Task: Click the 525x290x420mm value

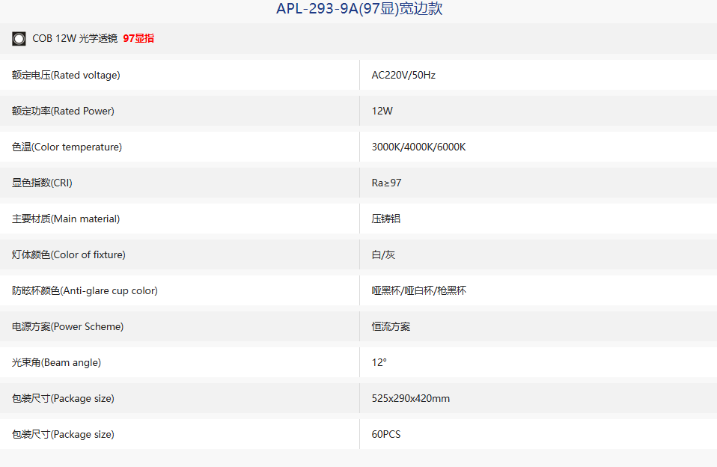Action: point(411,398)
